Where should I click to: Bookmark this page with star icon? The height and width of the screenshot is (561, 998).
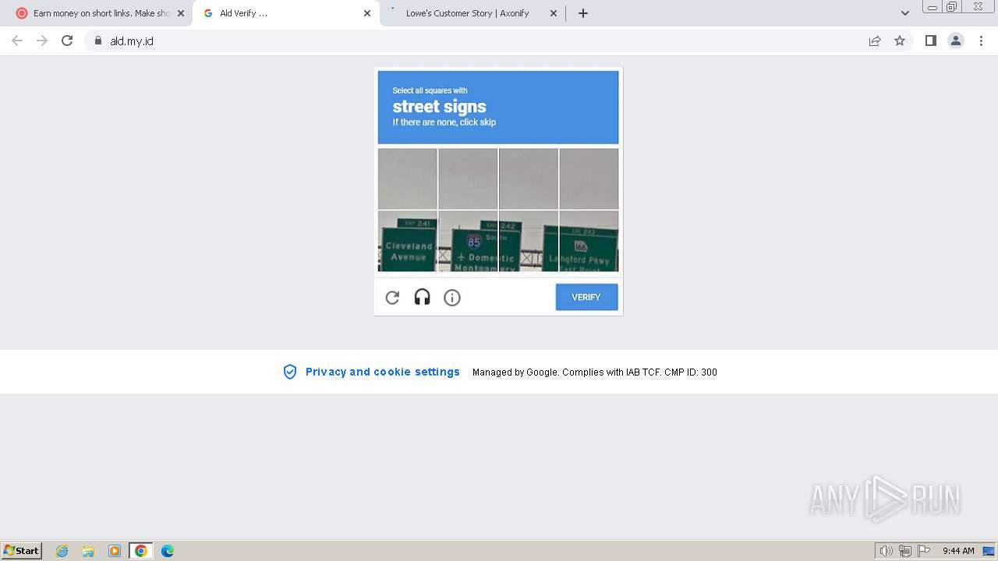point(900,41)
